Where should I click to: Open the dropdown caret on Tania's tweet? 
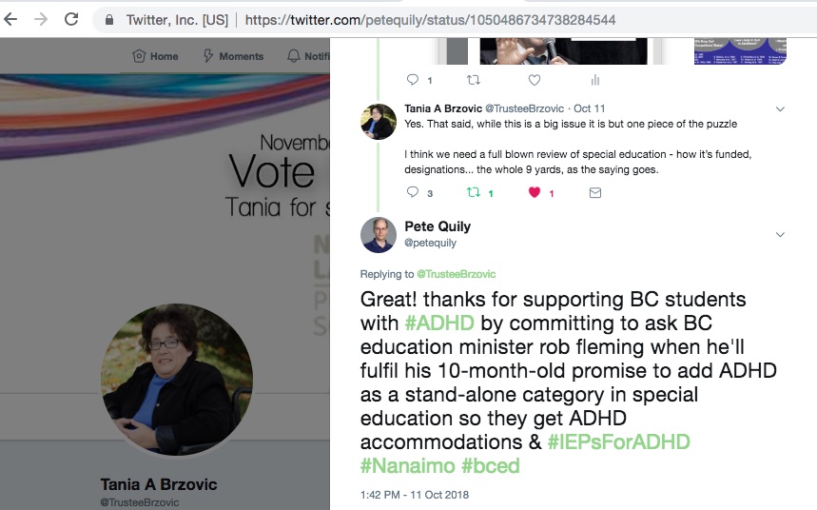[780, 109]
